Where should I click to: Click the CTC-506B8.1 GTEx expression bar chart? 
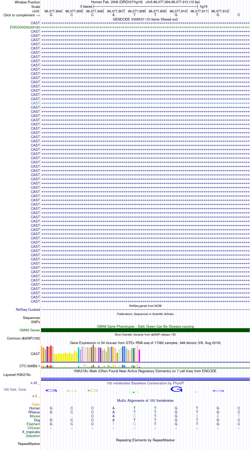click(x=91, y=365)
